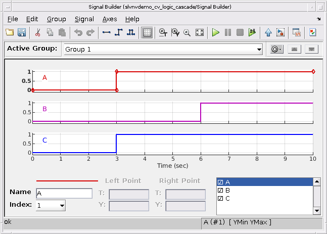Viewport: 327px width, 234px height.
Task: Paste the copied signal
Action: 62,32
